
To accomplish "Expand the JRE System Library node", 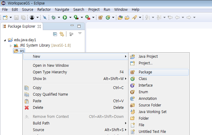I will pyautogui.click(x=11, y=46).
